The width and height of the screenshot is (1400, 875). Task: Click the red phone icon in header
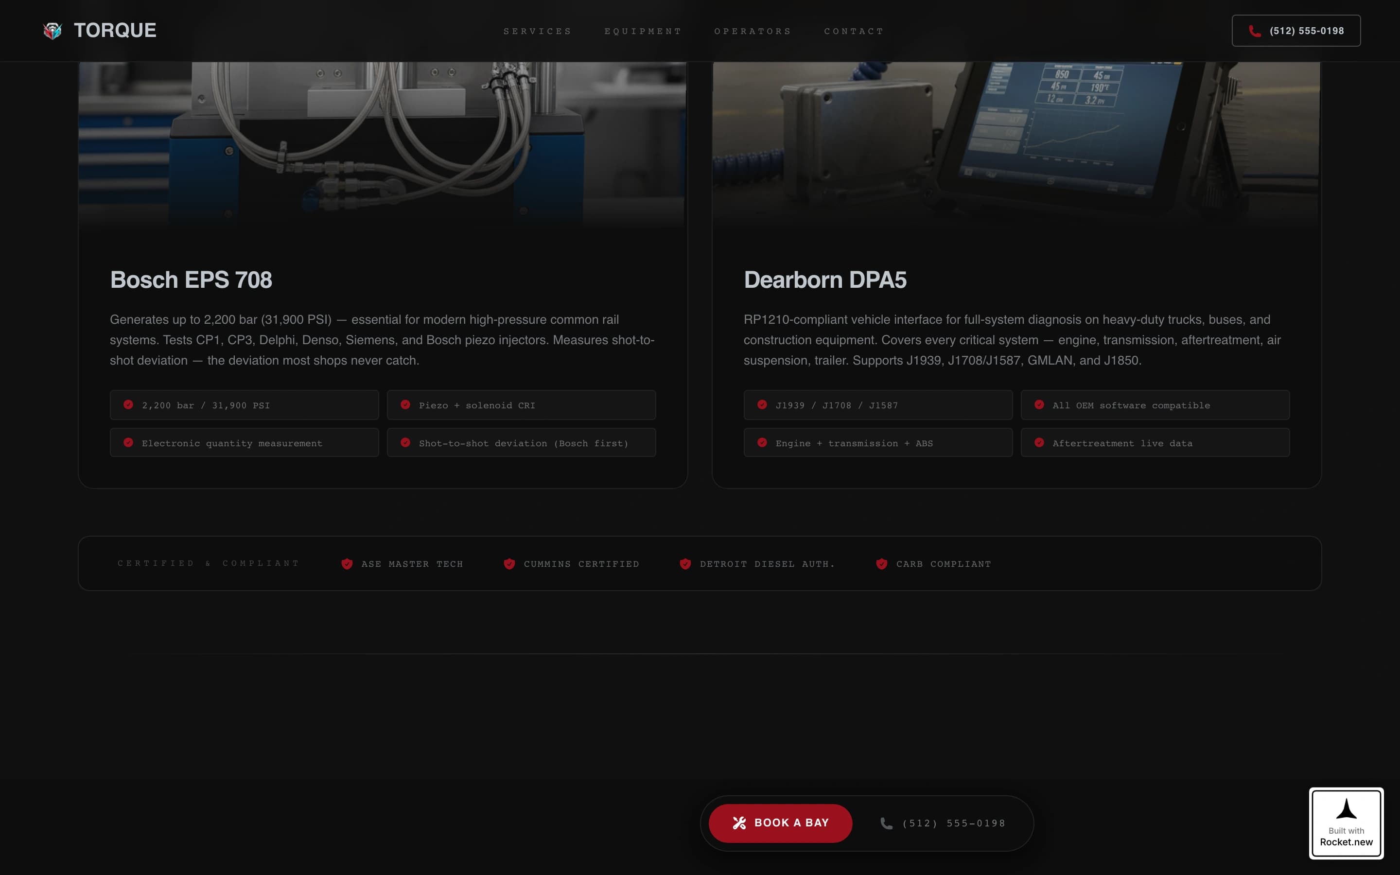[1254, 31]
